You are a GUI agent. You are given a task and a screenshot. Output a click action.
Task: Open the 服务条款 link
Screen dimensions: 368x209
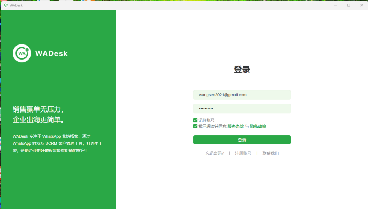coord(236,127)
